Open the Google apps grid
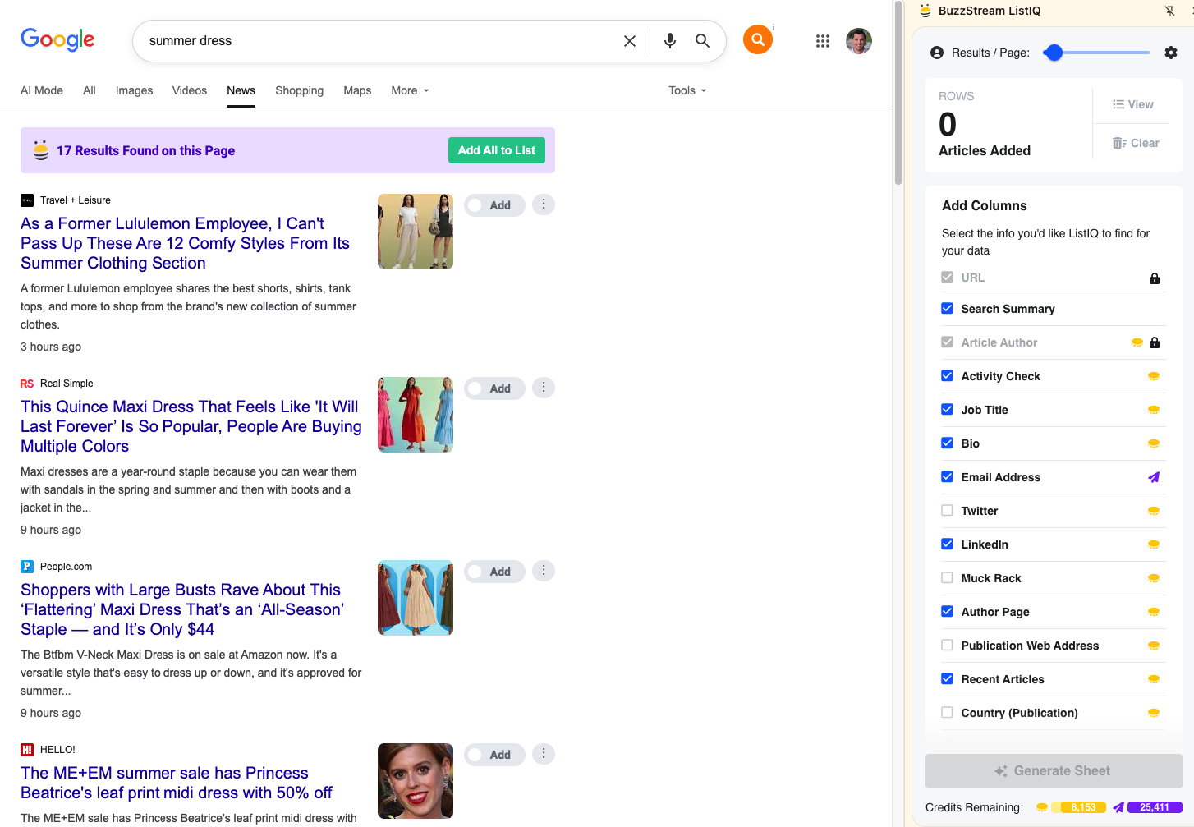 coord(823,40)
